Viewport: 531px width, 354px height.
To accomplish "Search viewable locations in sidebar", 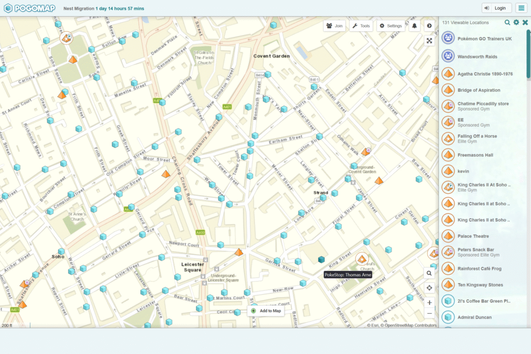I will tap(507, 22).
